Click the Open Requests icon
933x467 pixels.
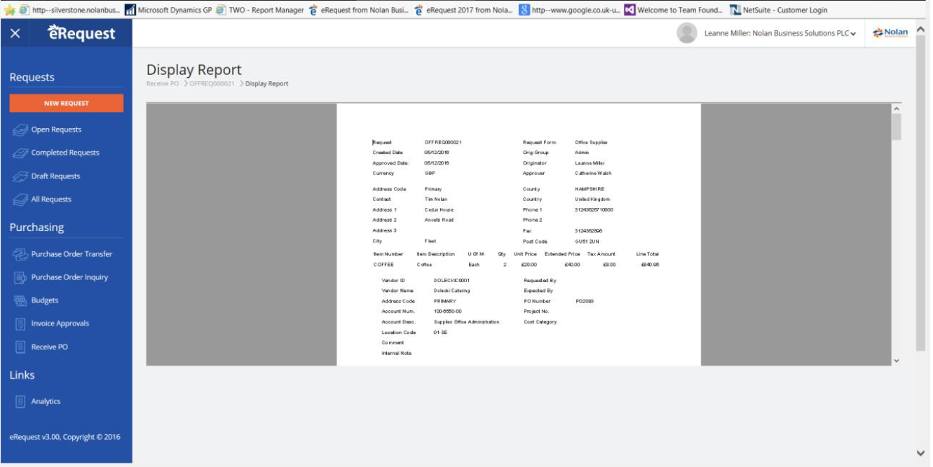(x=20, y=130)
